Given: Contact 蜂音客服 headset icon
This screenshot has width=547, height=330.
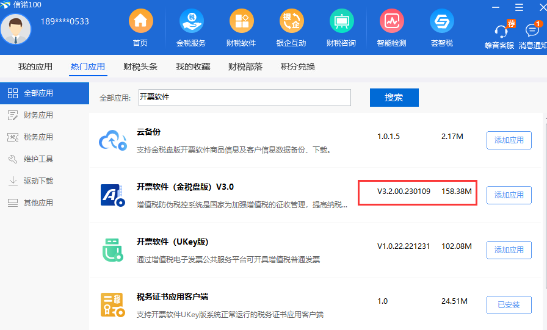Looking at the screenshot, I should tap(501, 32).
